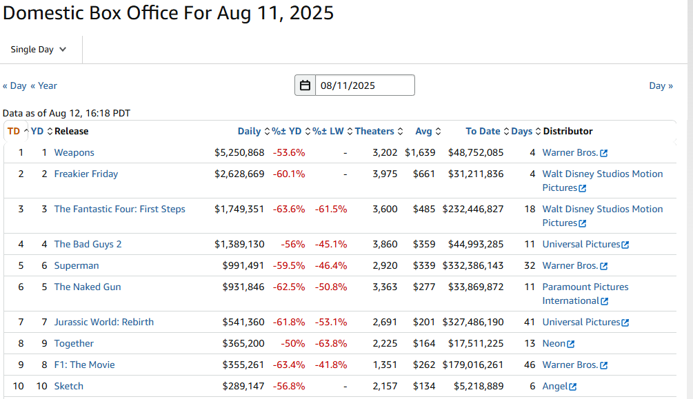Sort table by Days column
Viewport: 693px width, 399px height.
[x=526, y=131]
